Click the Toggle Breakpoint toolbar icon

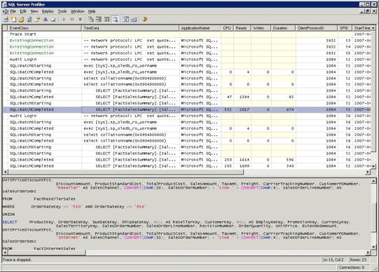click(x=106, y=20)
